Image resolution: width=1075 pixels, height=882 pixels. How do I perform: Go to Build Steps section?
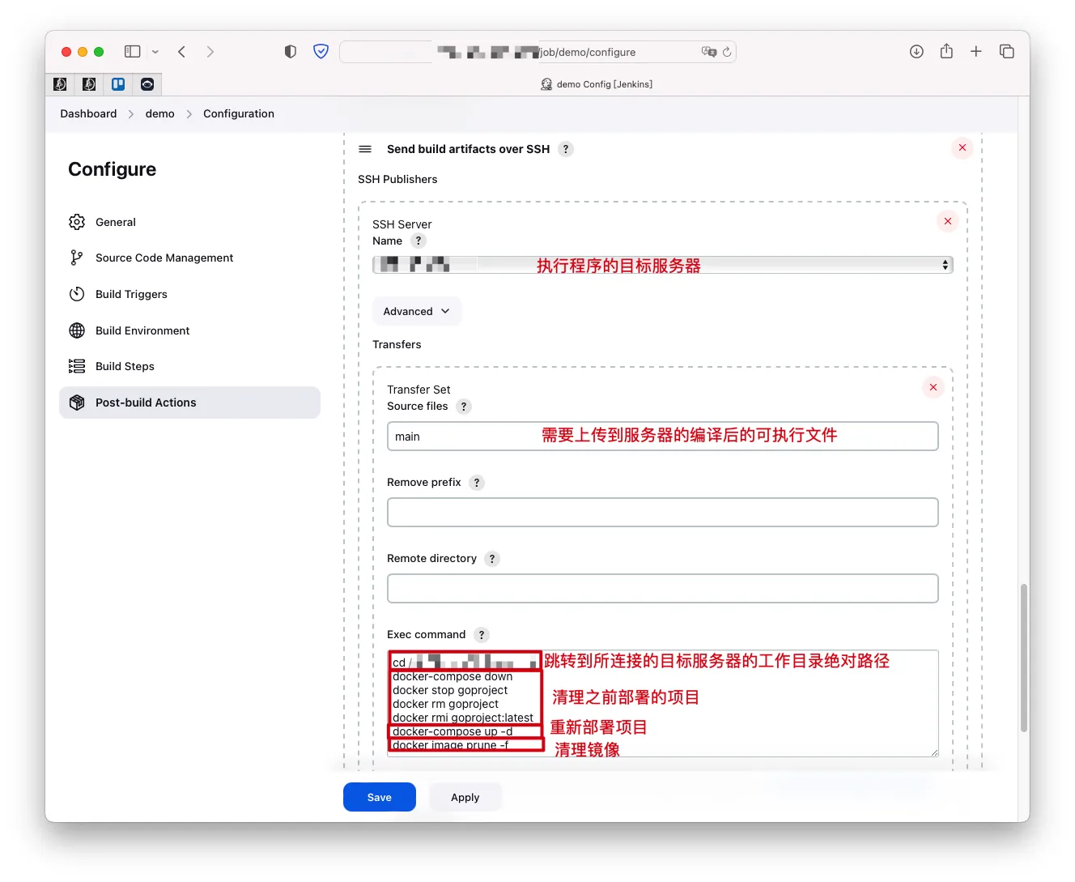click(125, 366)
